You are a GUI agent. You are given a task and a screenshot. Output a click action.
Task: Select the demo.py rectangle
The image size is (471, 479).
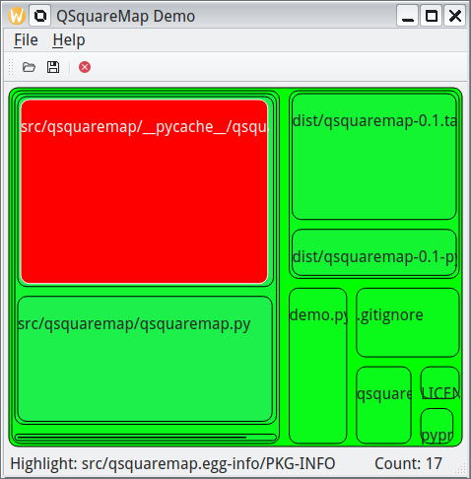pyautogui.click(x=317, y=366)
